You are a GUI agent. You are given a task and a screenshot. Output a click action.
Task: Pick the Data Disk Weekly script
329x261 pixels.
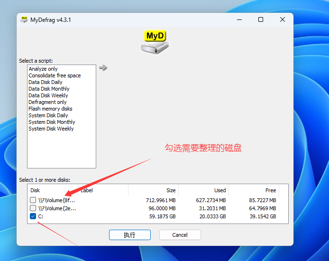(48, 95)
